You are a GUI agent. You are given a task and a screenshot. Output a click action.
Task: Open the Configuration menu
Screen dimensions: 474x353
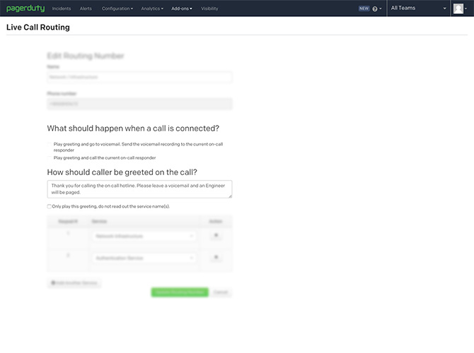pos(117,8)
